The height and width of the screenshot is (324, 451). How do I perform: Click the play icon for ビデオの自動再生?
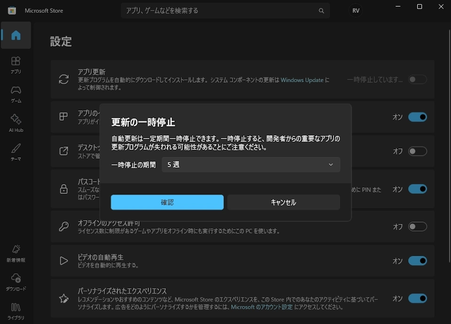pos(63,261)
